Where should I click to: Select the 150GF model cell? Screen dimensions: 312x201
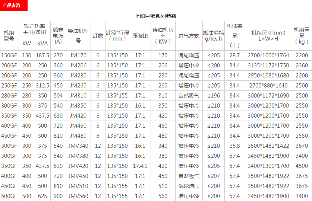(x=9, y=55)
